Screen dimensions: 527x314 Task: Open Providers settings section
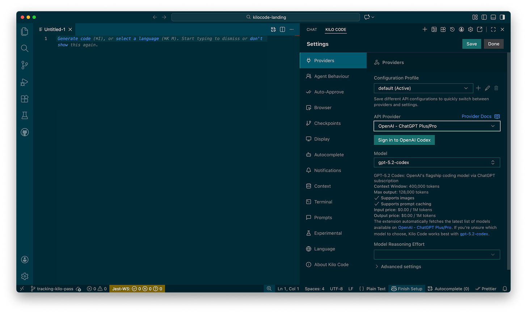click(x=333, y=60)
